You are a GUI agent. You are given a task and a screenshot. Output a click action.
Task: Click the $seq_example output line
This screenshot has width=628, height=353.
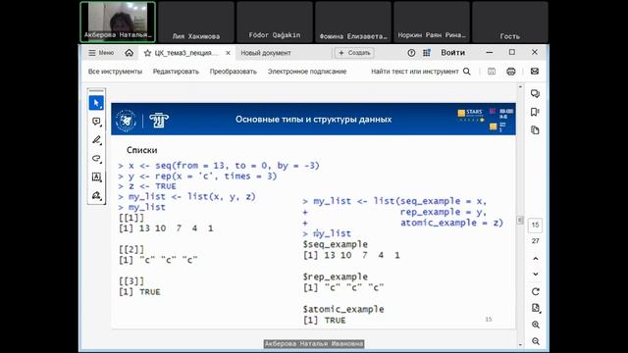336,244
